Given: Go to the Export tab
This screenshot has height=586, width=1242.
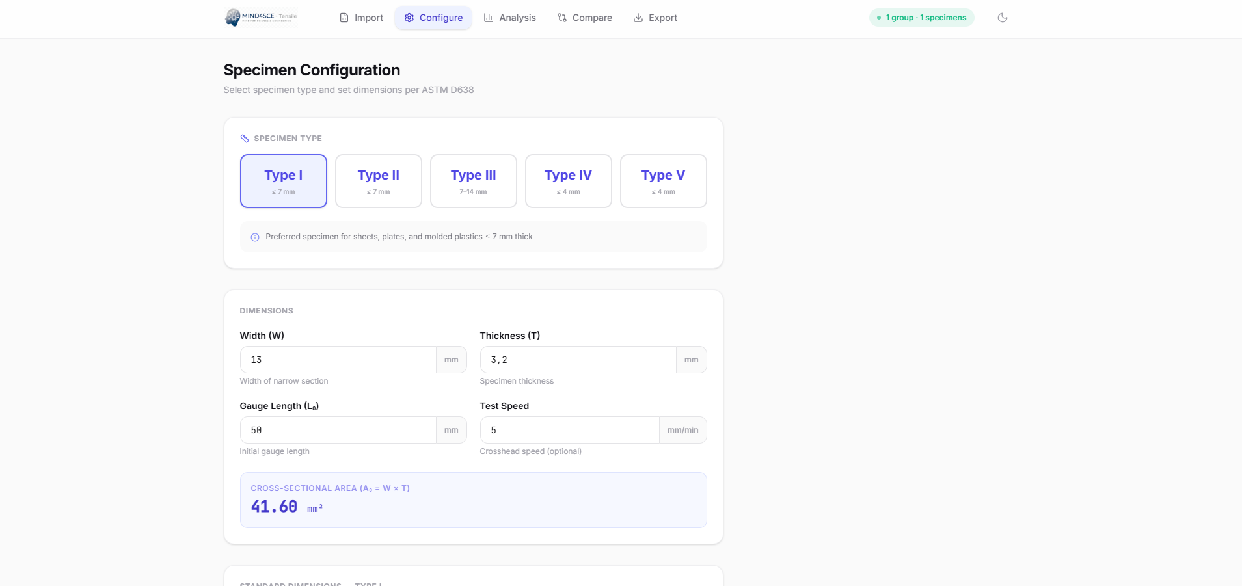Looking at the screenshot, I should coord(655,18).
